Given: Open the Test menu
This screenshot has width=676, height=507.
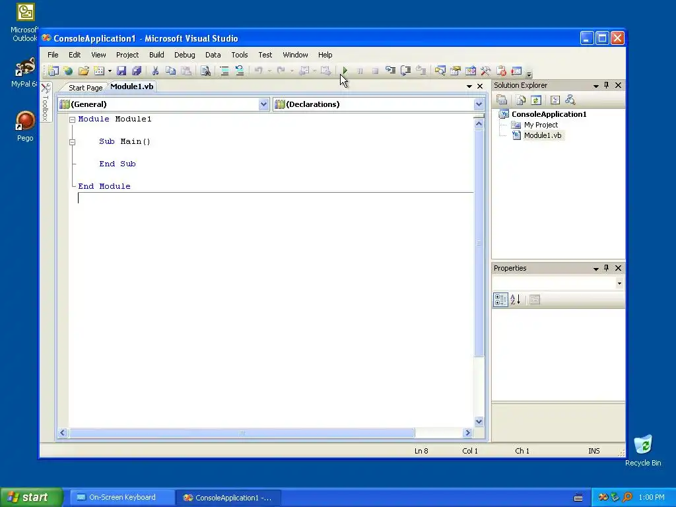Looking at the screenshot, I should coord(265,55).
